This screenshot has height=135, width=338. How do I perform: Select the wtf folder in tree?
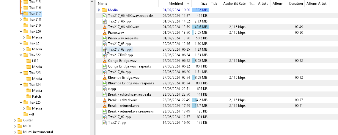(x=29, y=114)
